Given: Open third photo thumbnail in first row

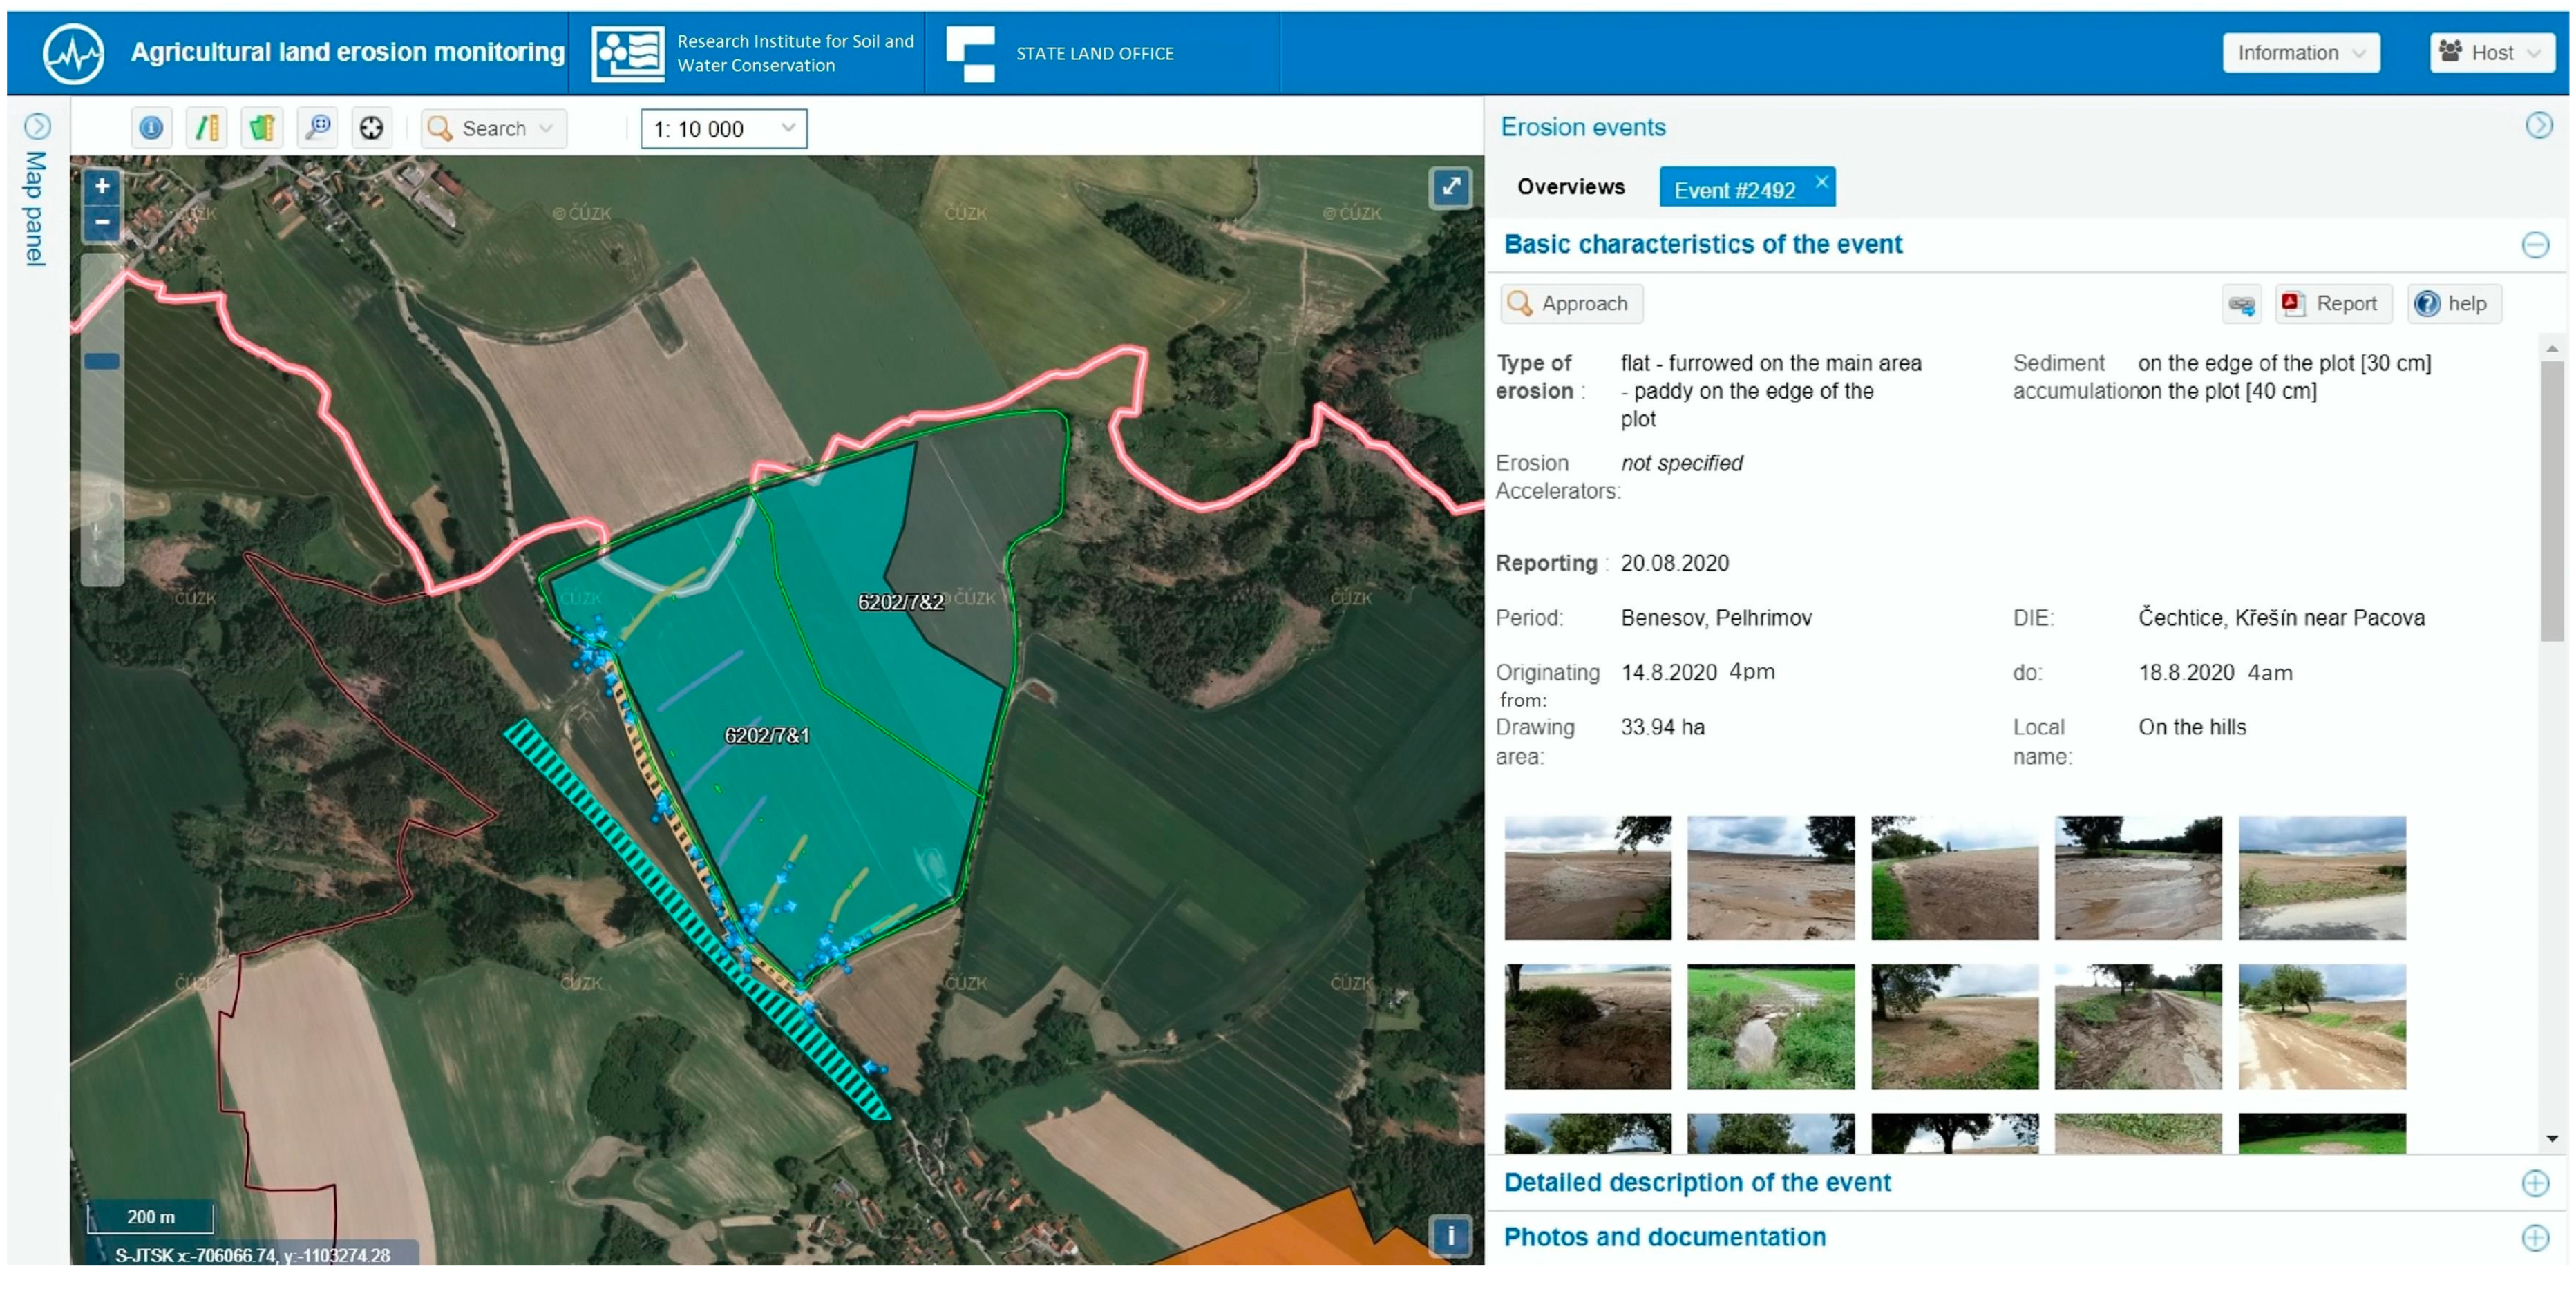Looking at the screenshot, I should coord(1954,878).
